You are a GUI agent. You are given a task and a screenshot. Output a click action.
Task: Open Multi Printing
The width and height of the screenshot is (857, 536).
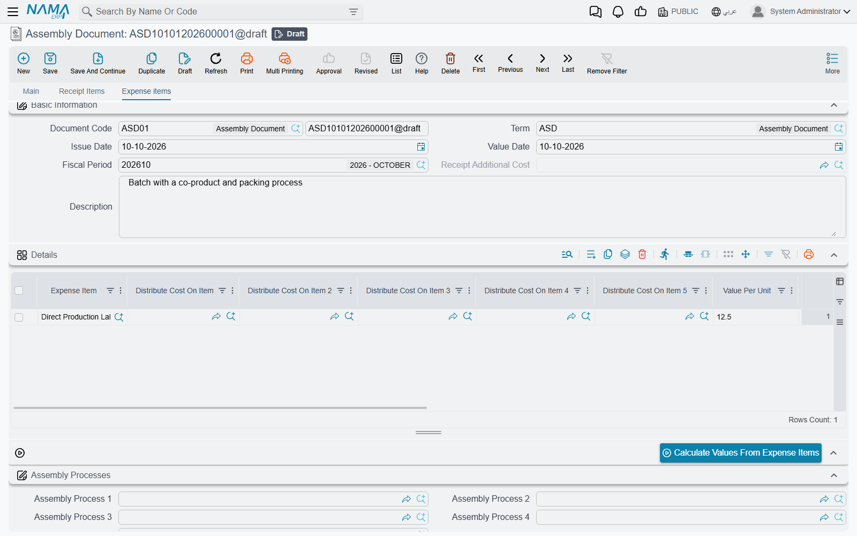point(284,63)
